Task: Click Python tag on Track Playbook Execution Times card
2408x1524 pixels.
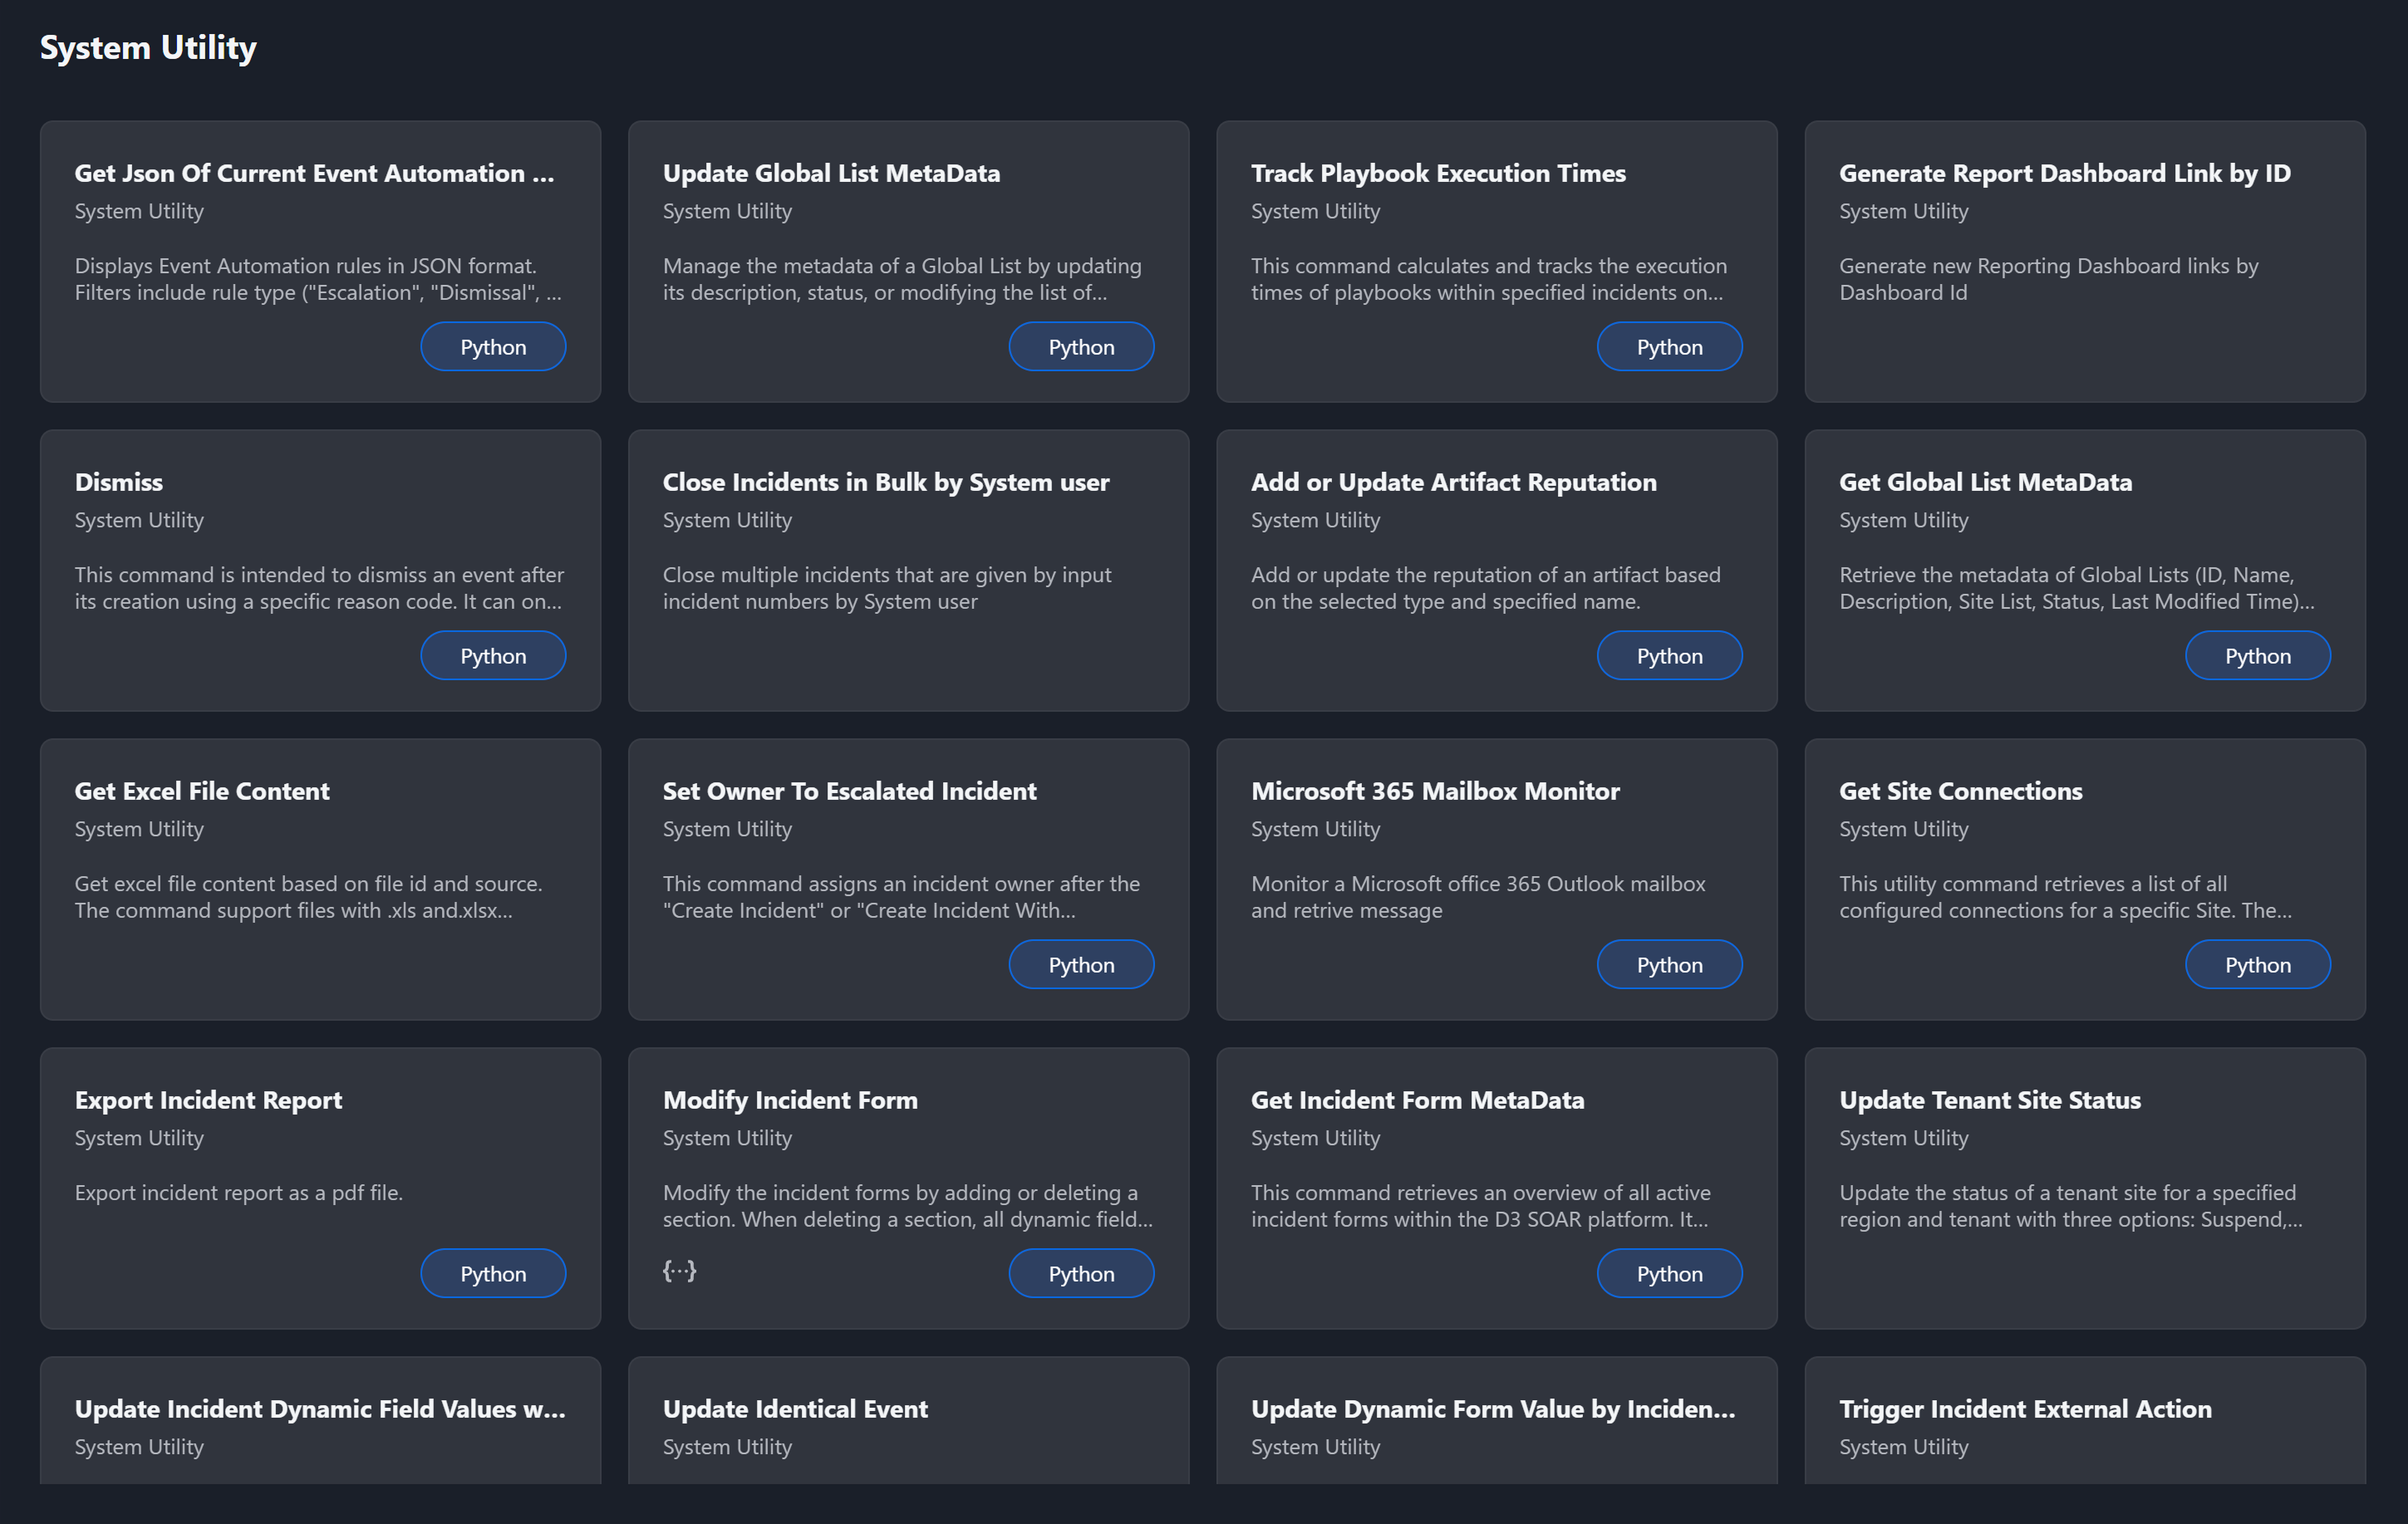Action: click(x=1669, y=347)
